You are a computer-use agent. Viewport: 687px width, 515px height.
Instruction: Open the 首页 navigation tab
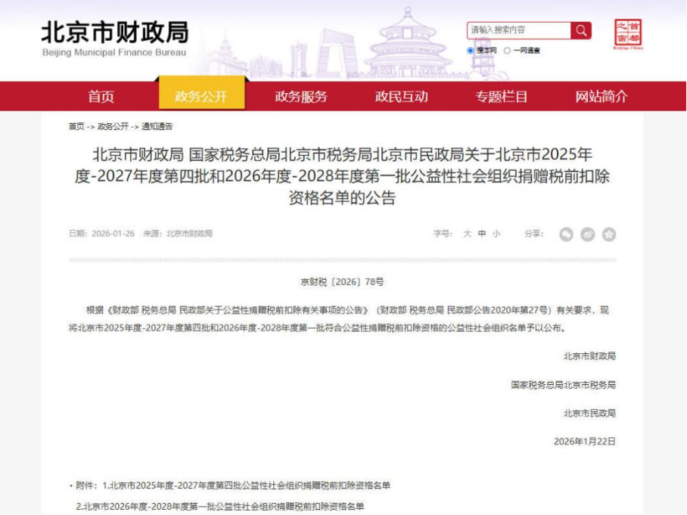click(x=101, y=96)
